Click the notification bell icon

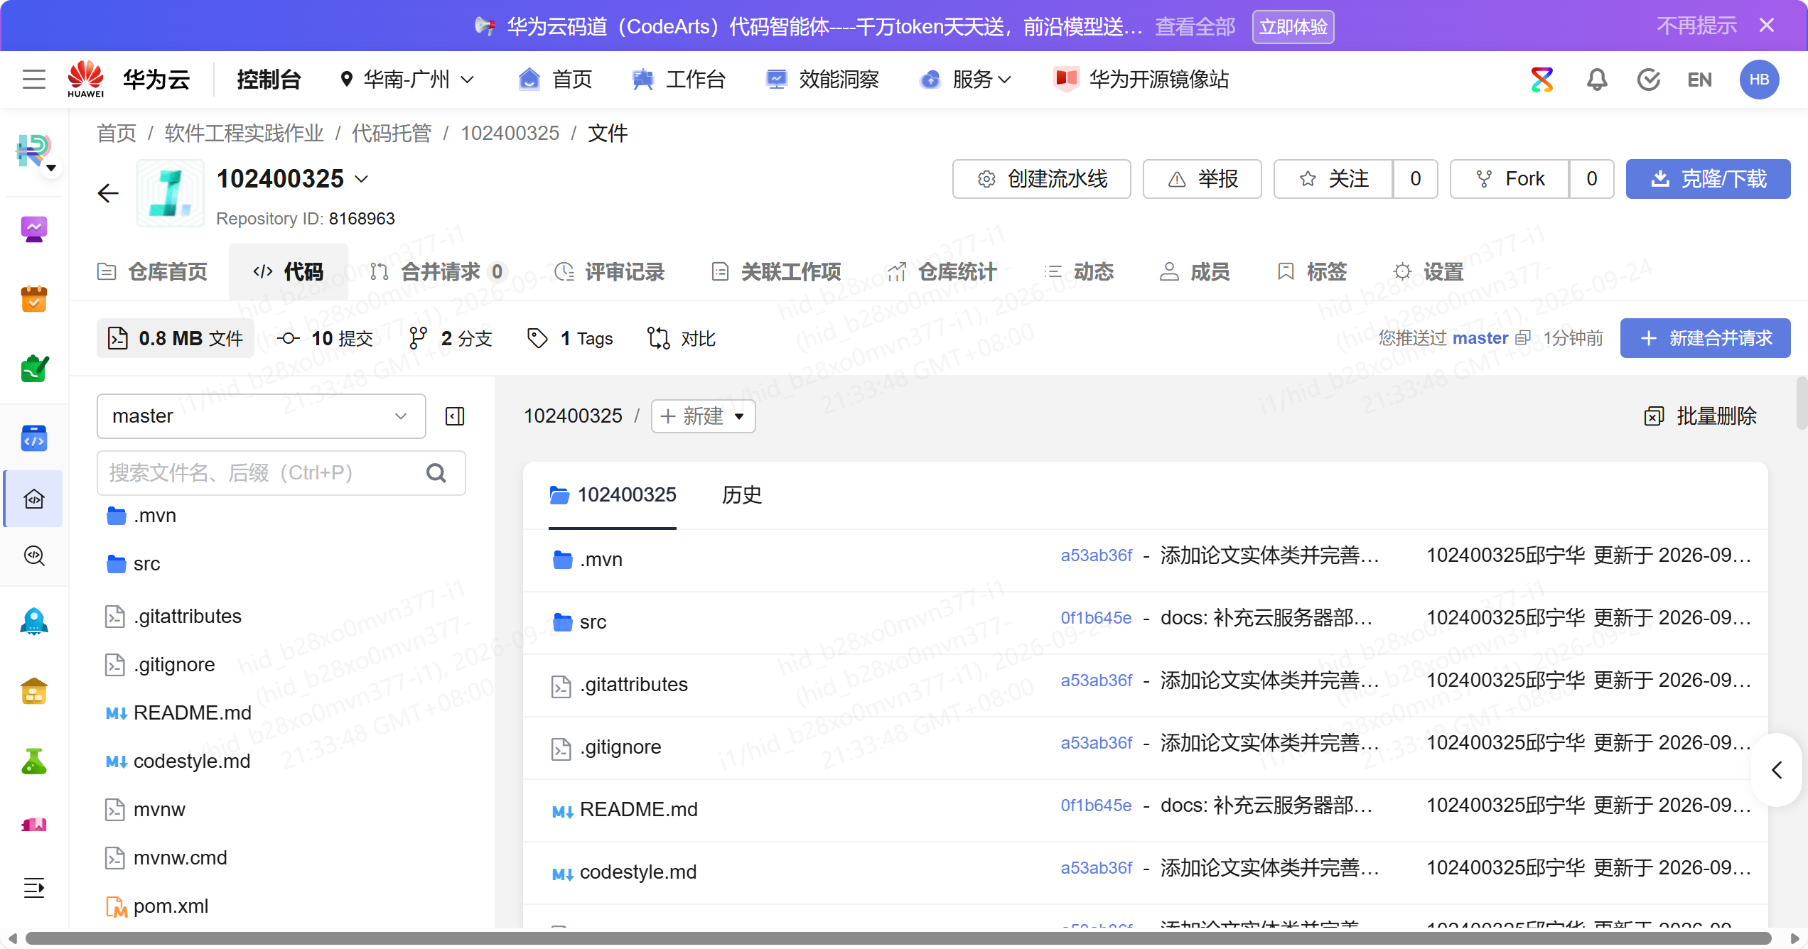point(1597,80)
